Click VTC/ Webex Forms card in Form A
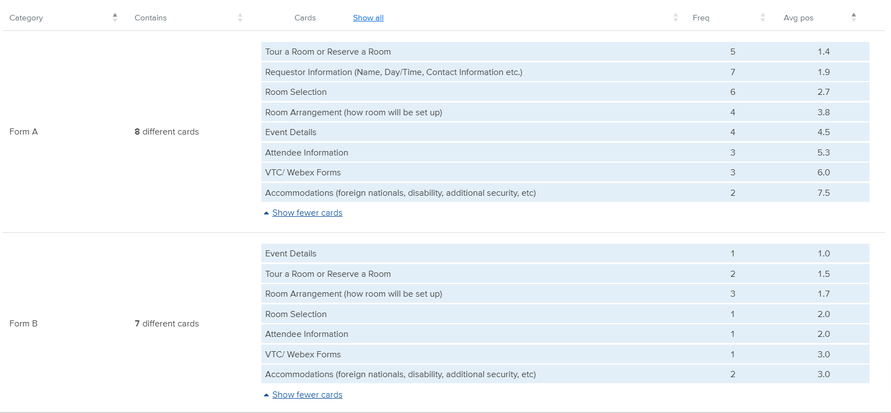The width and height of the screenshot is (891, 413). 303,173
